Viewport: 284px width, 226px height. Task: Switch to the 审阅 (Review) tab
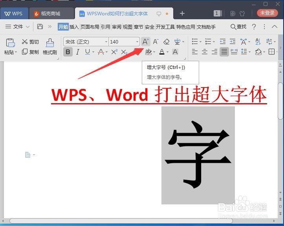pyautogui.click(x=117, y=27)
